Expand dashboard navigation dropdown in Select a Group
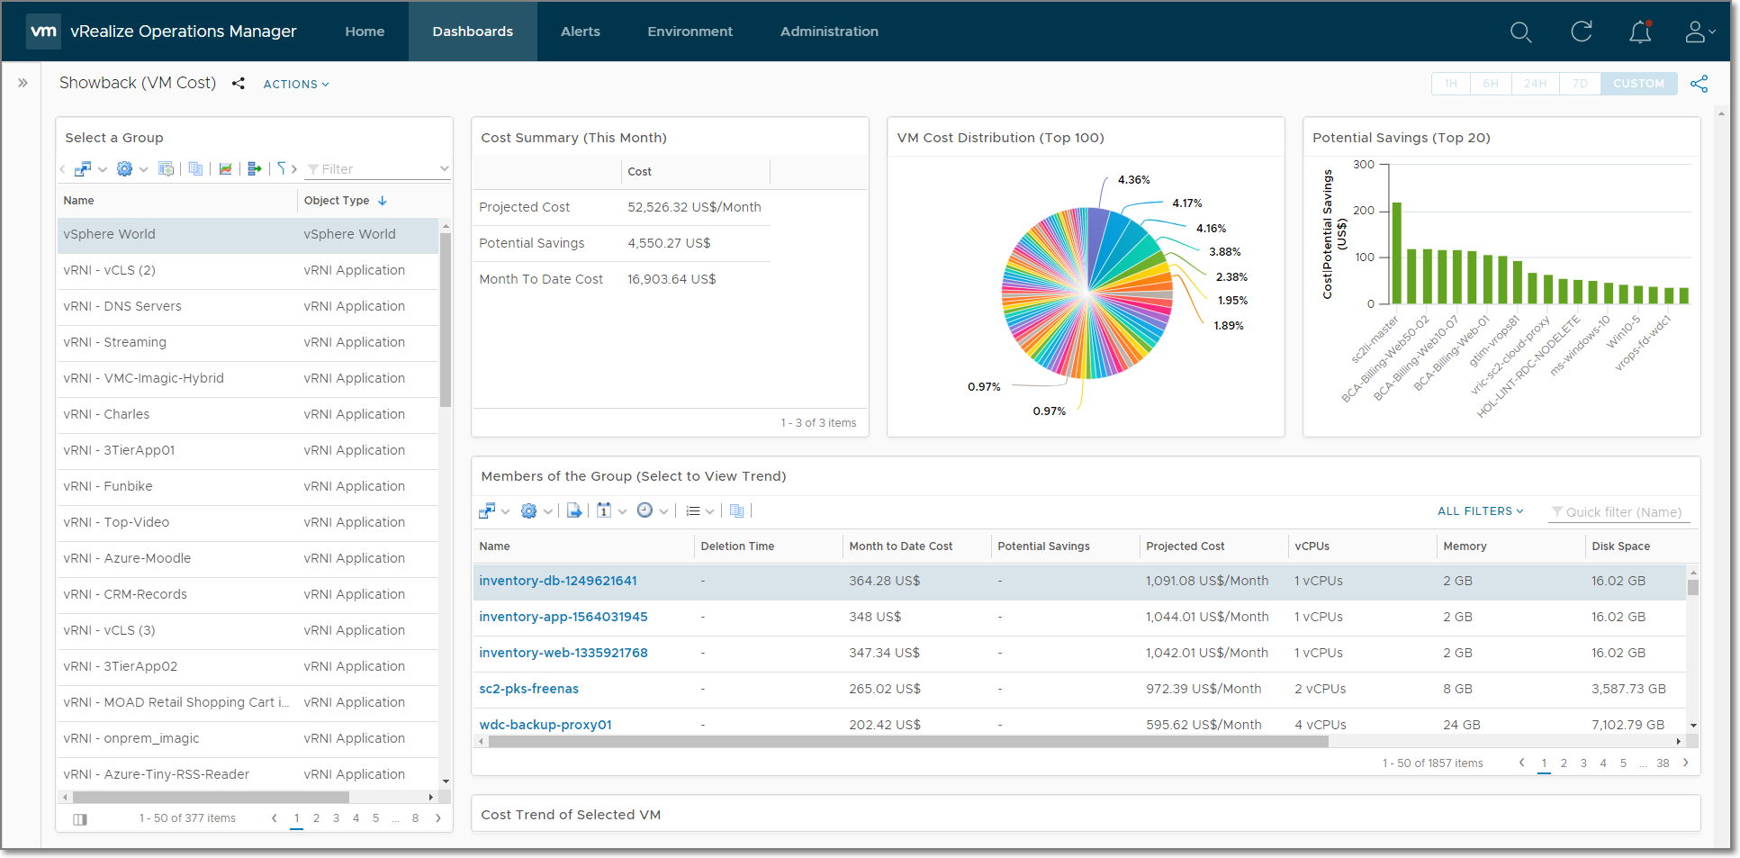 coord(103,169)
